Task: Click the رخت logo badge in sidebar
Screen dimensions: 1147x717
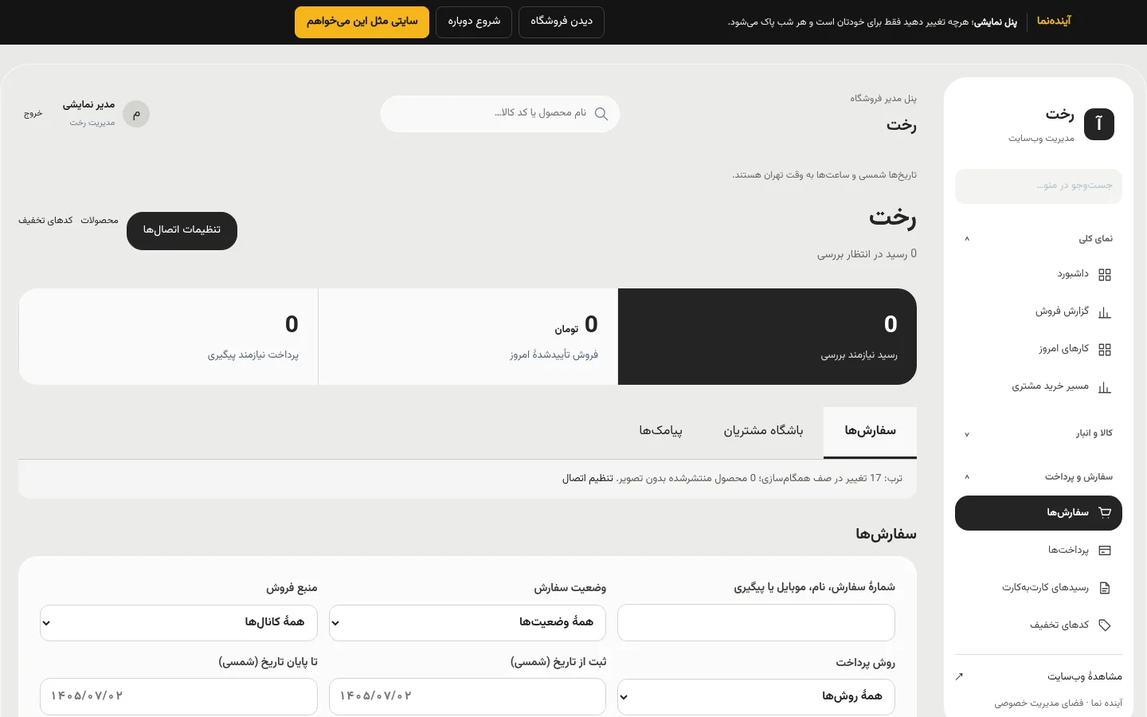Action: [x=1099, y=124]
